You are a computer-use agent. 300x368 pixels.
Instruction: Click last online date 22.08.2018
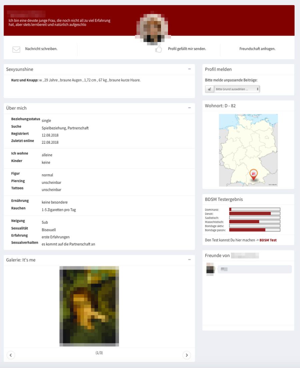tap(50, 142)
